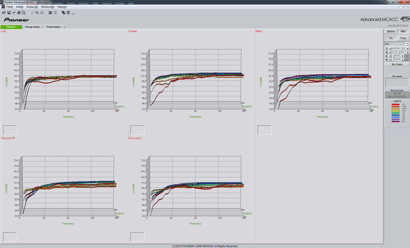This screenshot has width=410, height=248.
Task: Click the Print icon in toolbar
Action: pos(19,13)
